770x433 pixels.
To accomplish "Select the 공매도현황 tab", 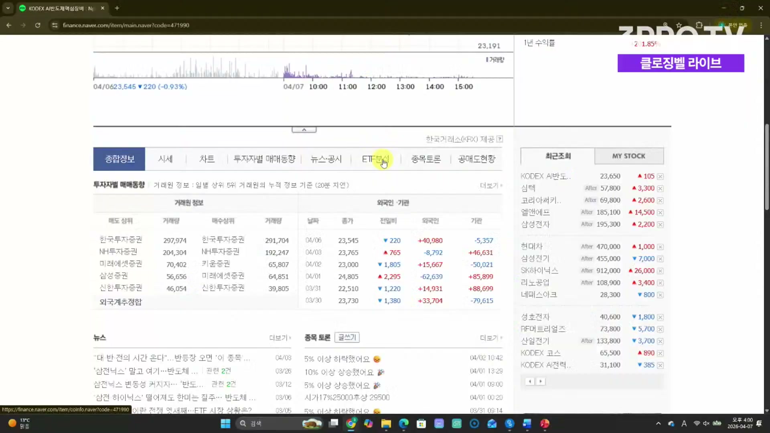I will 476,159.
